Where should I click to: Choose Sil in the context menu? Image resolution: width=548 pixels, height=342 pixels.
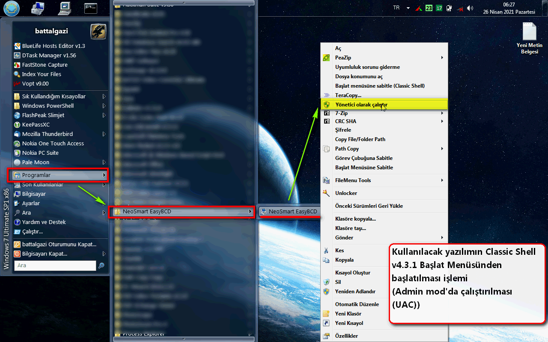click(x=338, y=282)
